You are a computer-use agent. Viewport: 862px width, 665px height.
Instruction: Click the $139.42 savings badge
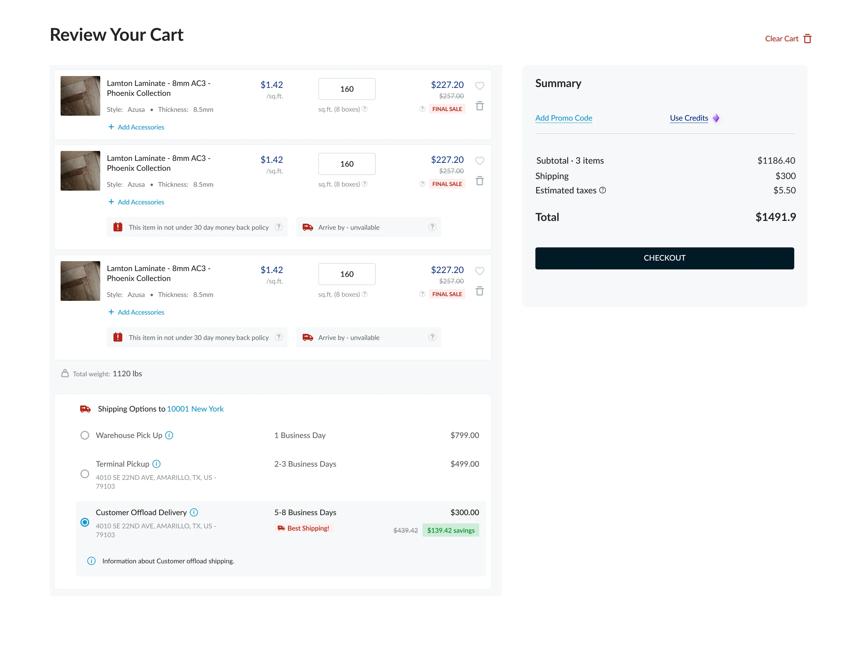[x=451, y=530]
